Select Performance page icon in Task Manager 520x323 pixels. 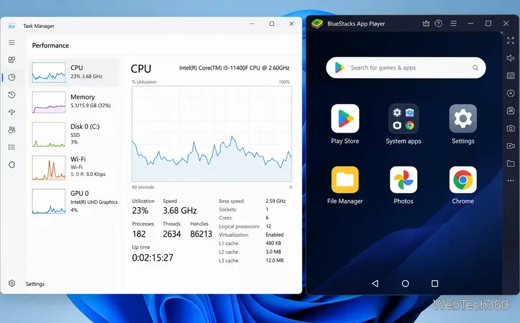[12, 77]
